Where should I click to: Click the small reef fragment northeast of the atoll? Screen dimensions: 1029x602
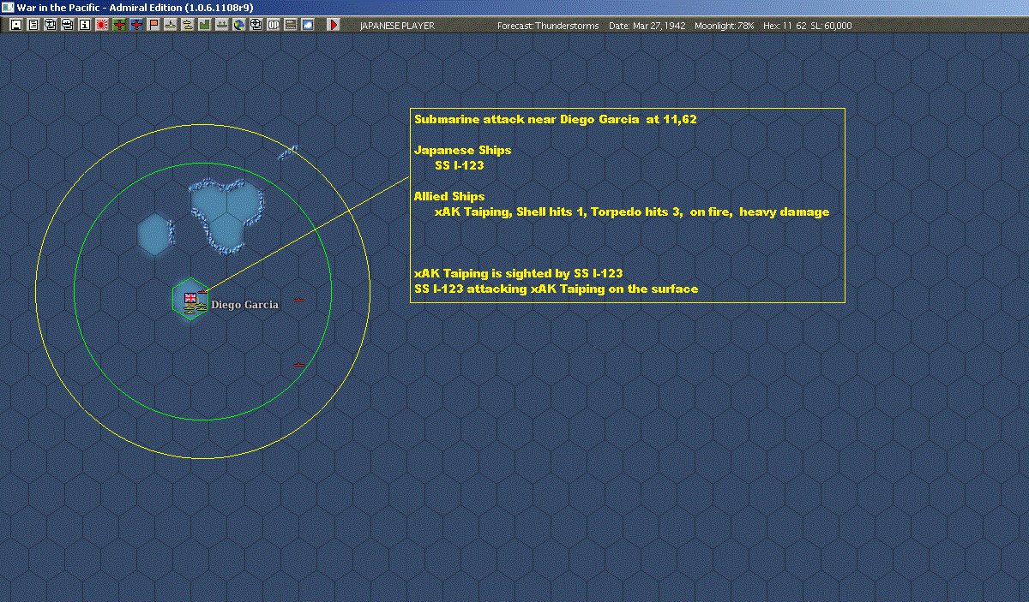(x=288, y=152)
